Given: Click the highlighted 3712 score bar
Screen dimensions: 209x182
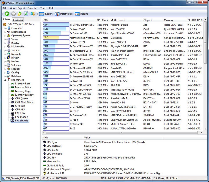Looking at the screenshot, I should coord(56,38).
